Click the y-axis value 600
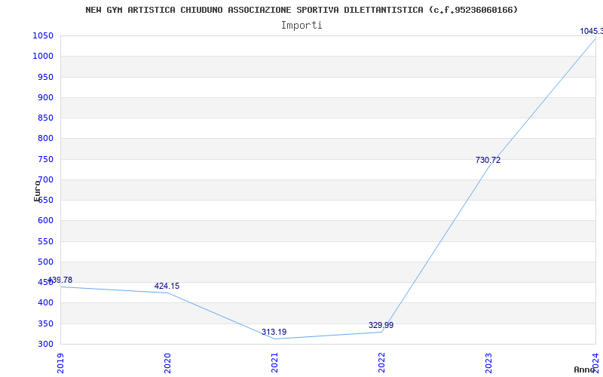The image size is (603, 377). tap(45, 221)
